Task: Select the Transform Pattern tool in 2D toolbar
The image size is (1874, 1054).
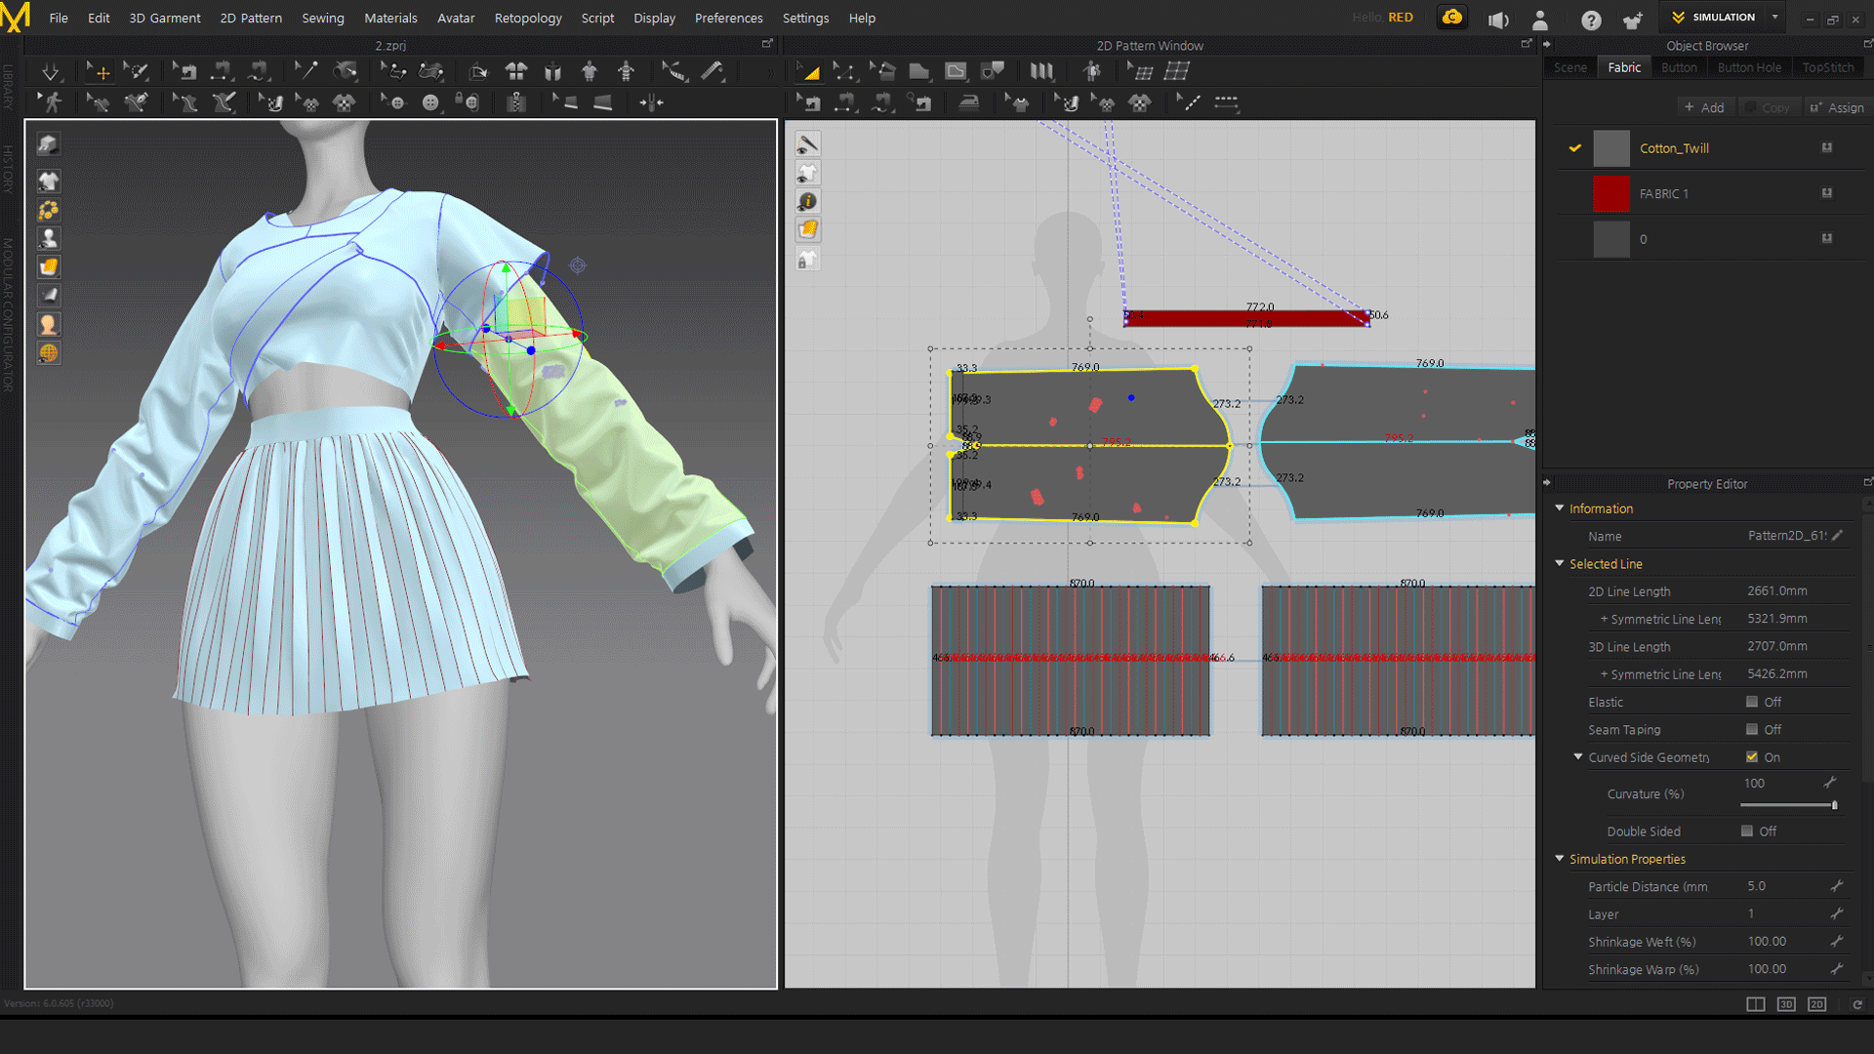Action: 808,71
